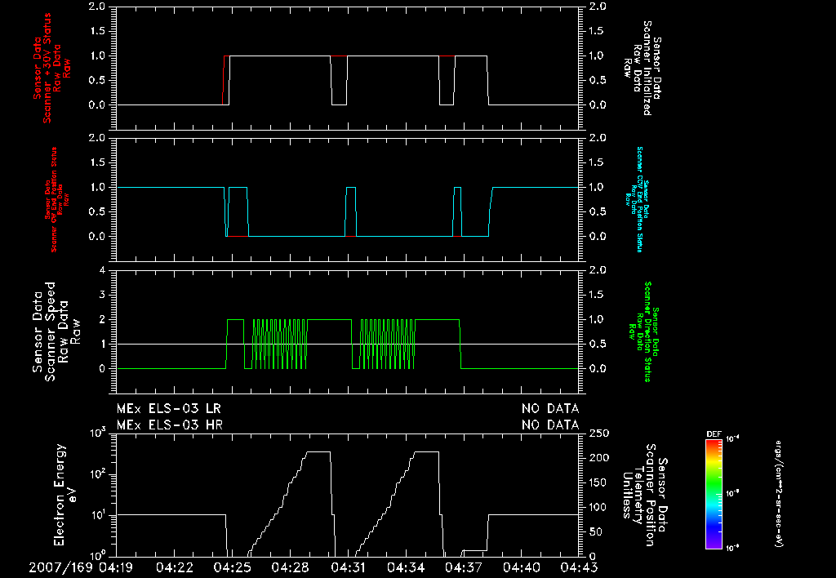Click the 2007/169 04:19 start time label

coord(81,567)
